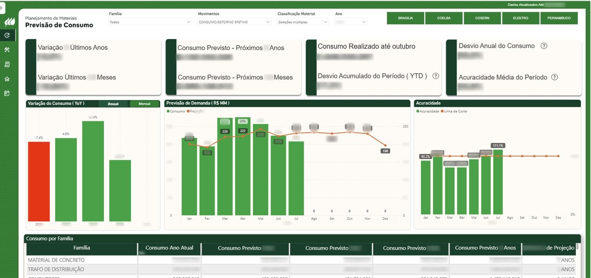Show help for Desvio Anual do Consumo
The height and width of the screenshot is (278, 591).
coord(544,46)
